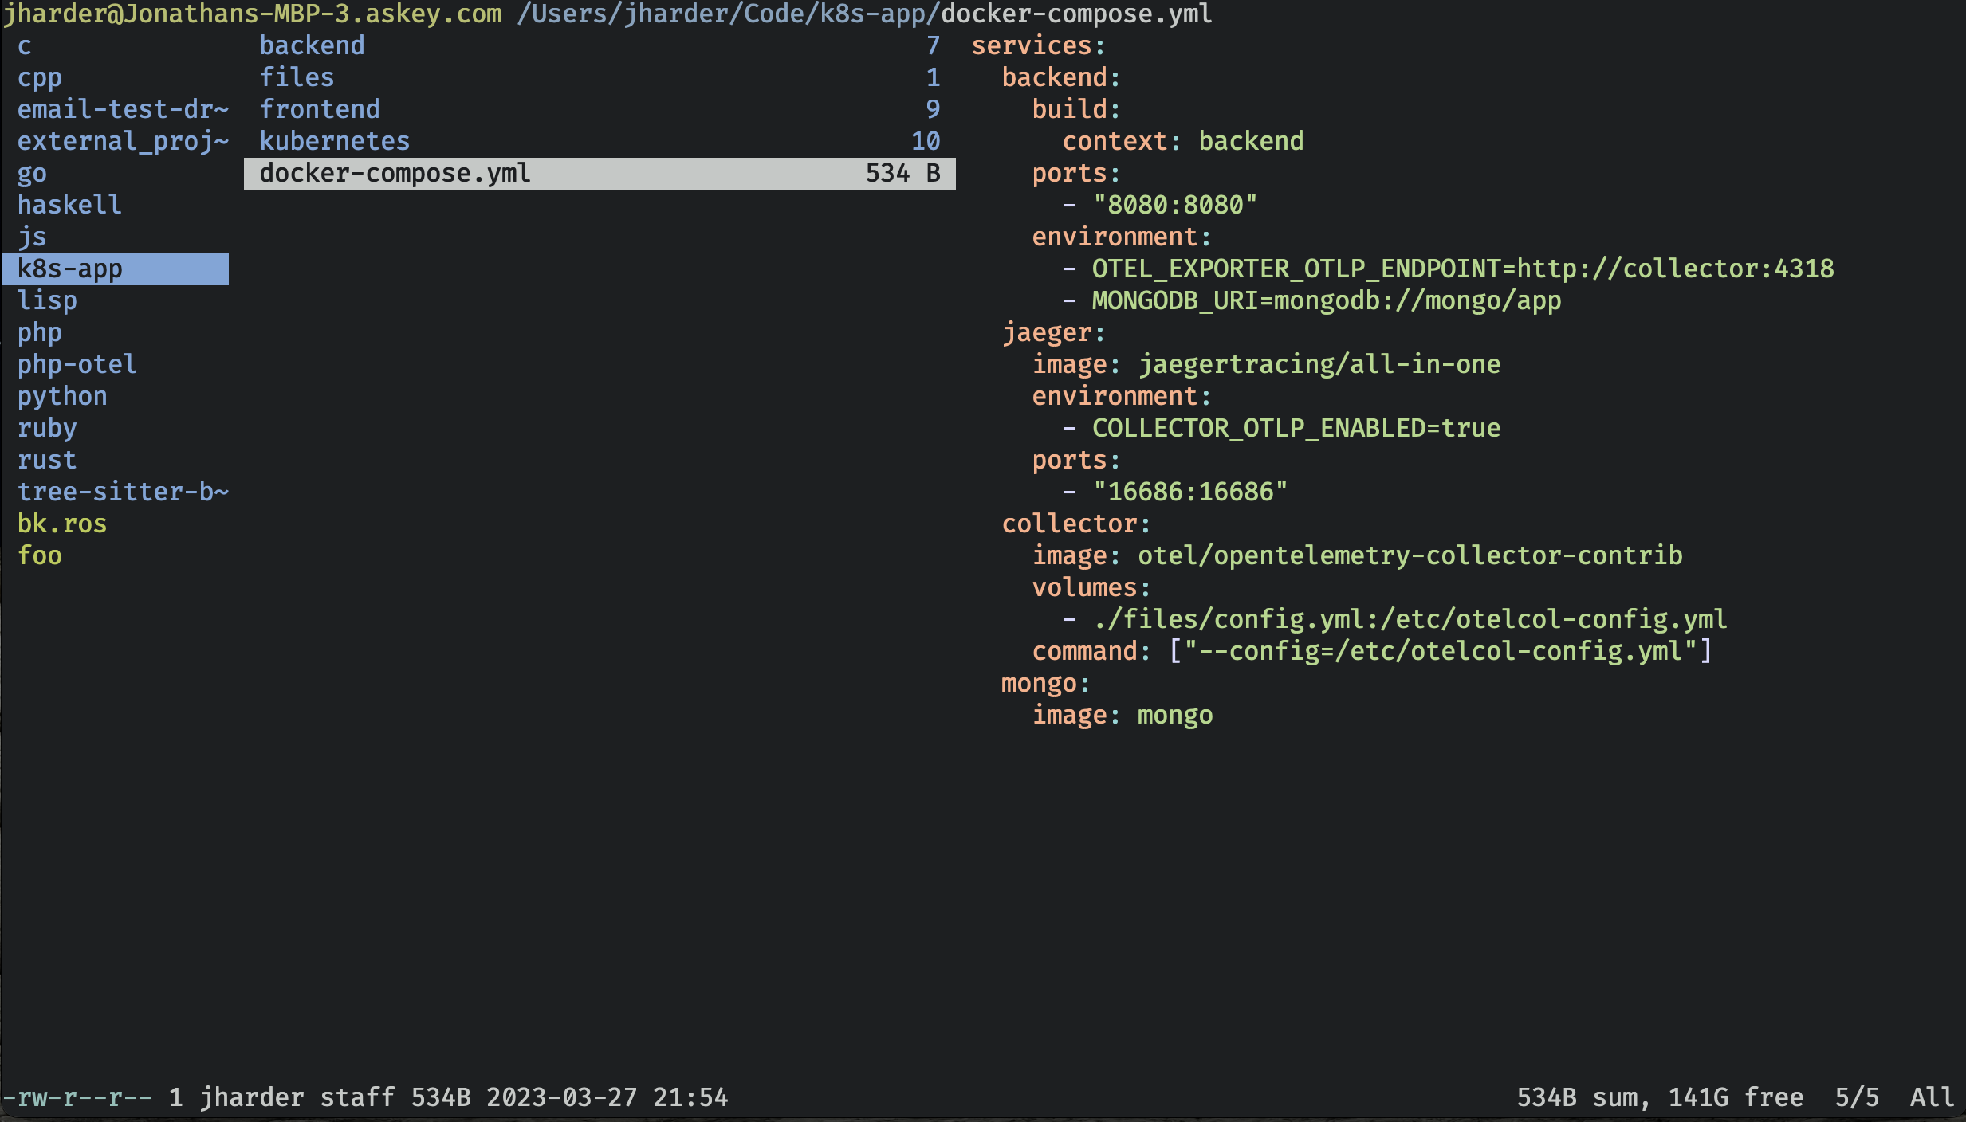Open the 'files' folder
The height and width of the screenshot is (1122, 1966).
point(297,78)
